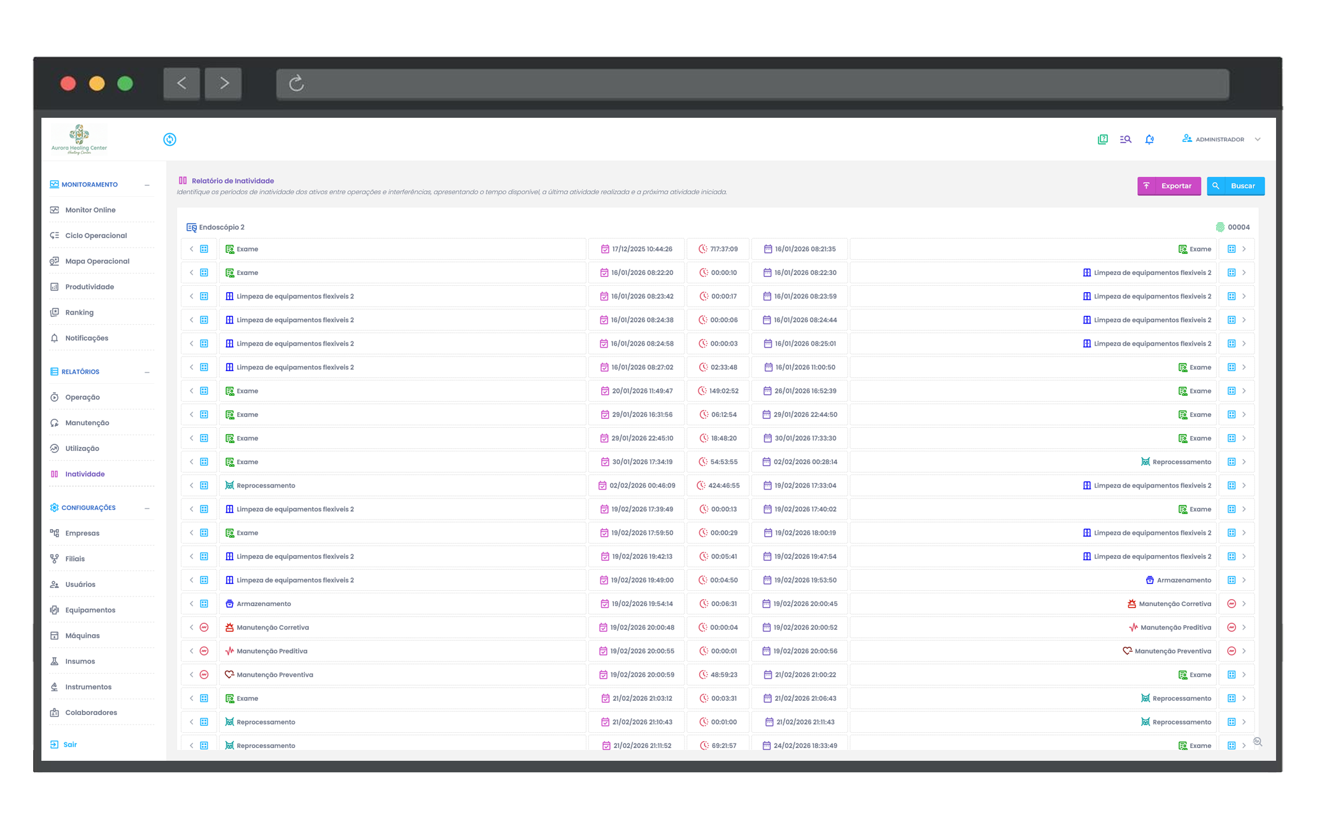Select the Inatividade menu item
Viewport: 1320px width, 820px height.
point(85,474)
